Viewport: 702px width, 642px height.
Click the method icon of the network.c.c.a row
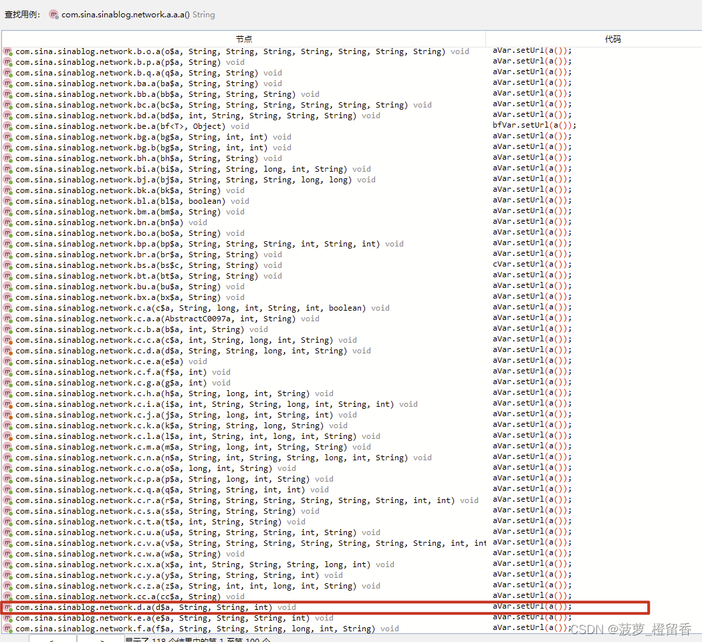click(8, 341)
